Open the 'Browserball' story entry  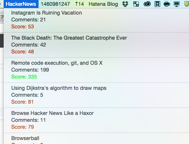(x=25, y=138)
